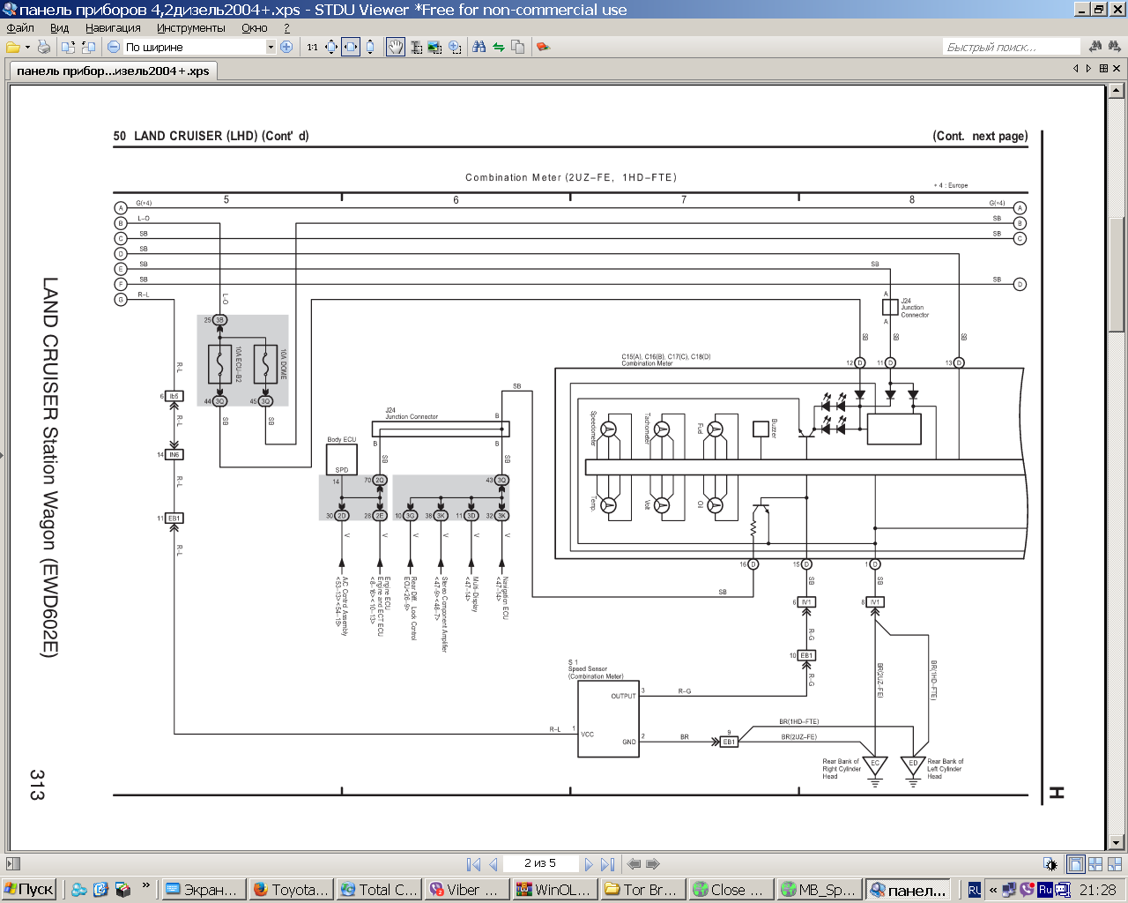
Task: Select facing pages layout view
Action: [x=1095, y=864]
